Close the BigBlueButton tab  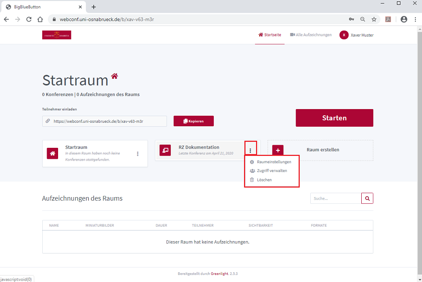80,7
